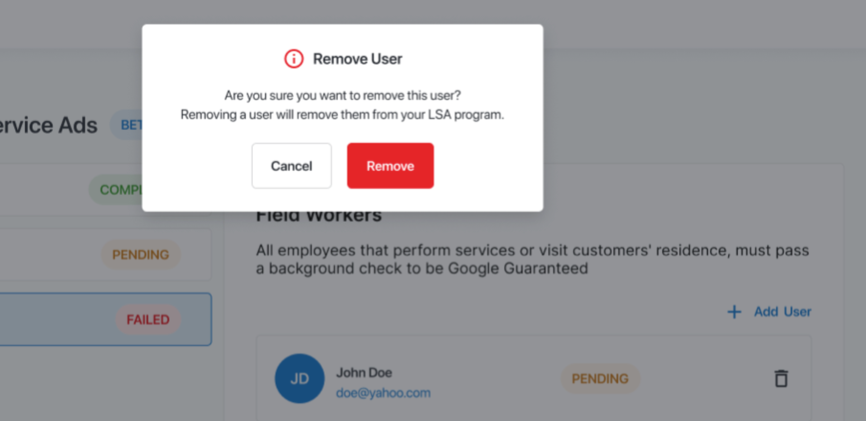Click the PENDING status badge for John Doe
Image resolution: width=866 pixels, height=421 pixels.
coord(600,378)
